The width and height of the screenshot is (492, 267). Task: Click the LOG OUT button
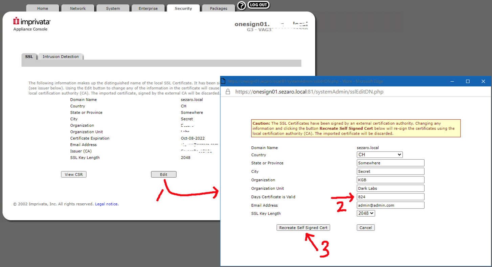(x=259, y=5)
